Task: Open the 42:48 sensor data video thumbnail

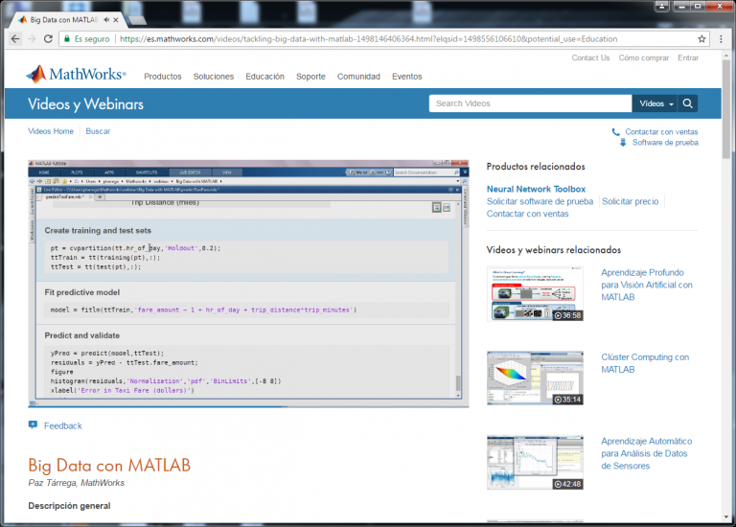Action: click(x=535, y=462)
